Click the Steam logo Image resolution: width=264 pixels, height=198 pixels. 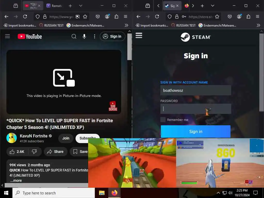(x=196, y=37)
